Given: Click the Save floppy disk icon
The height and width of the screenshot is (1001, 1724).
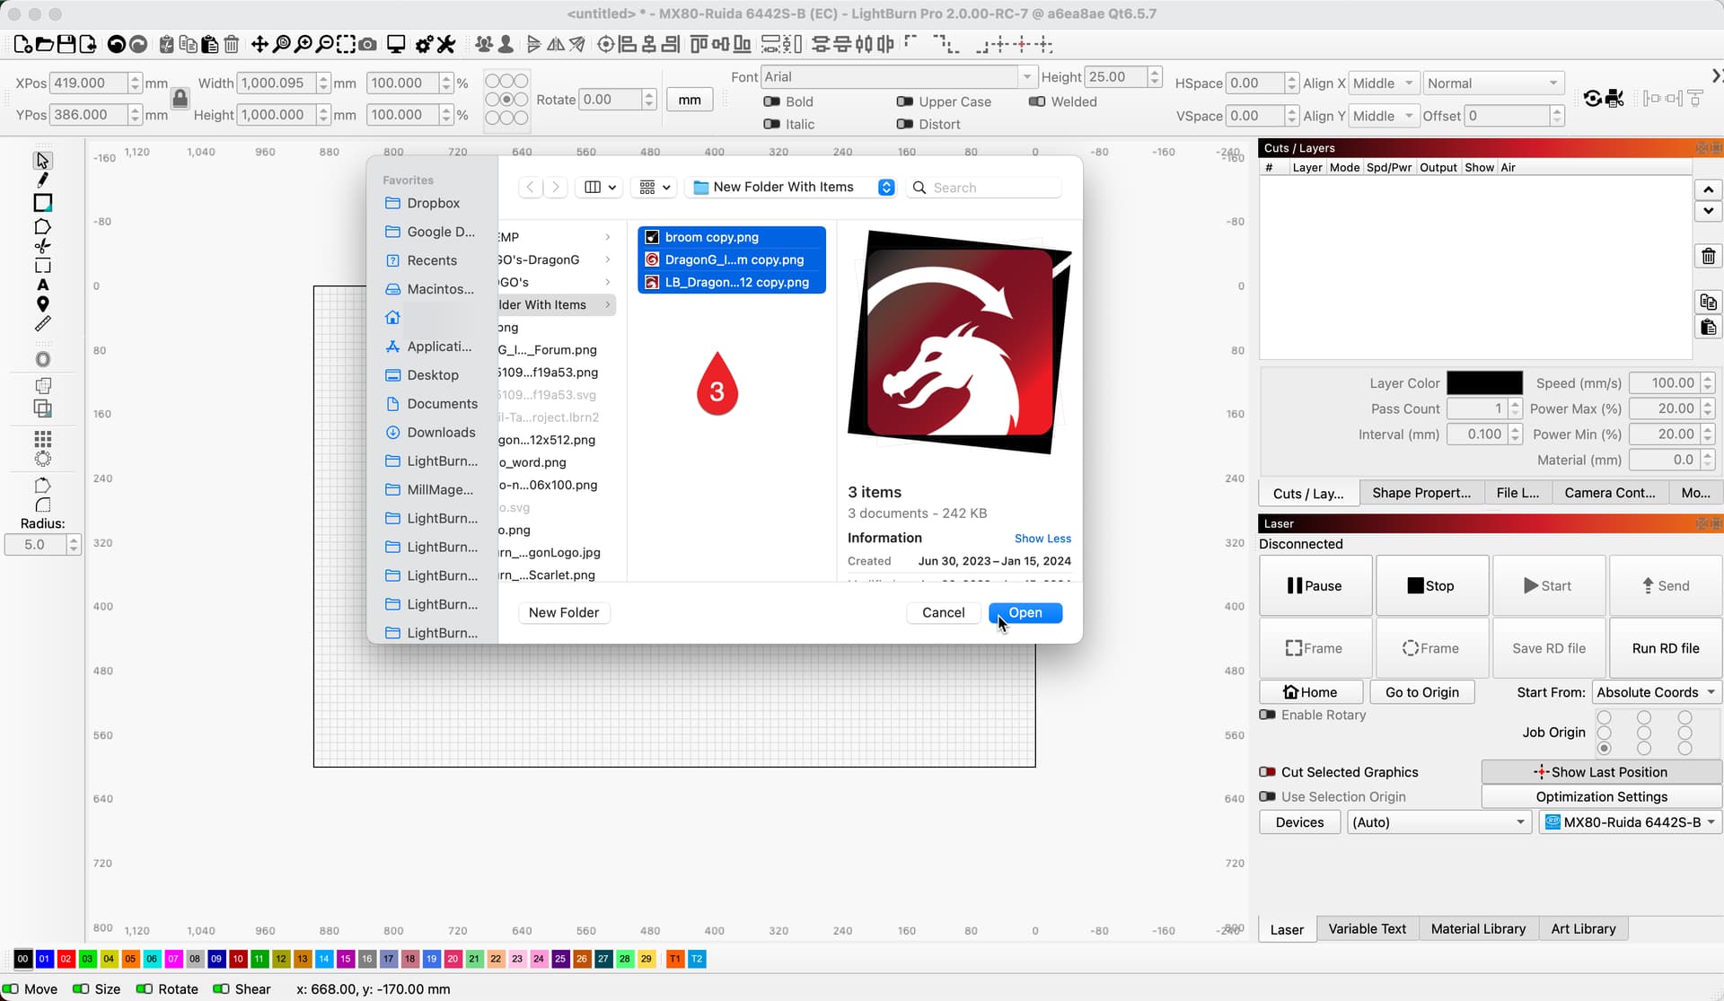Looking at the screenshot, I should pos(66,44).
